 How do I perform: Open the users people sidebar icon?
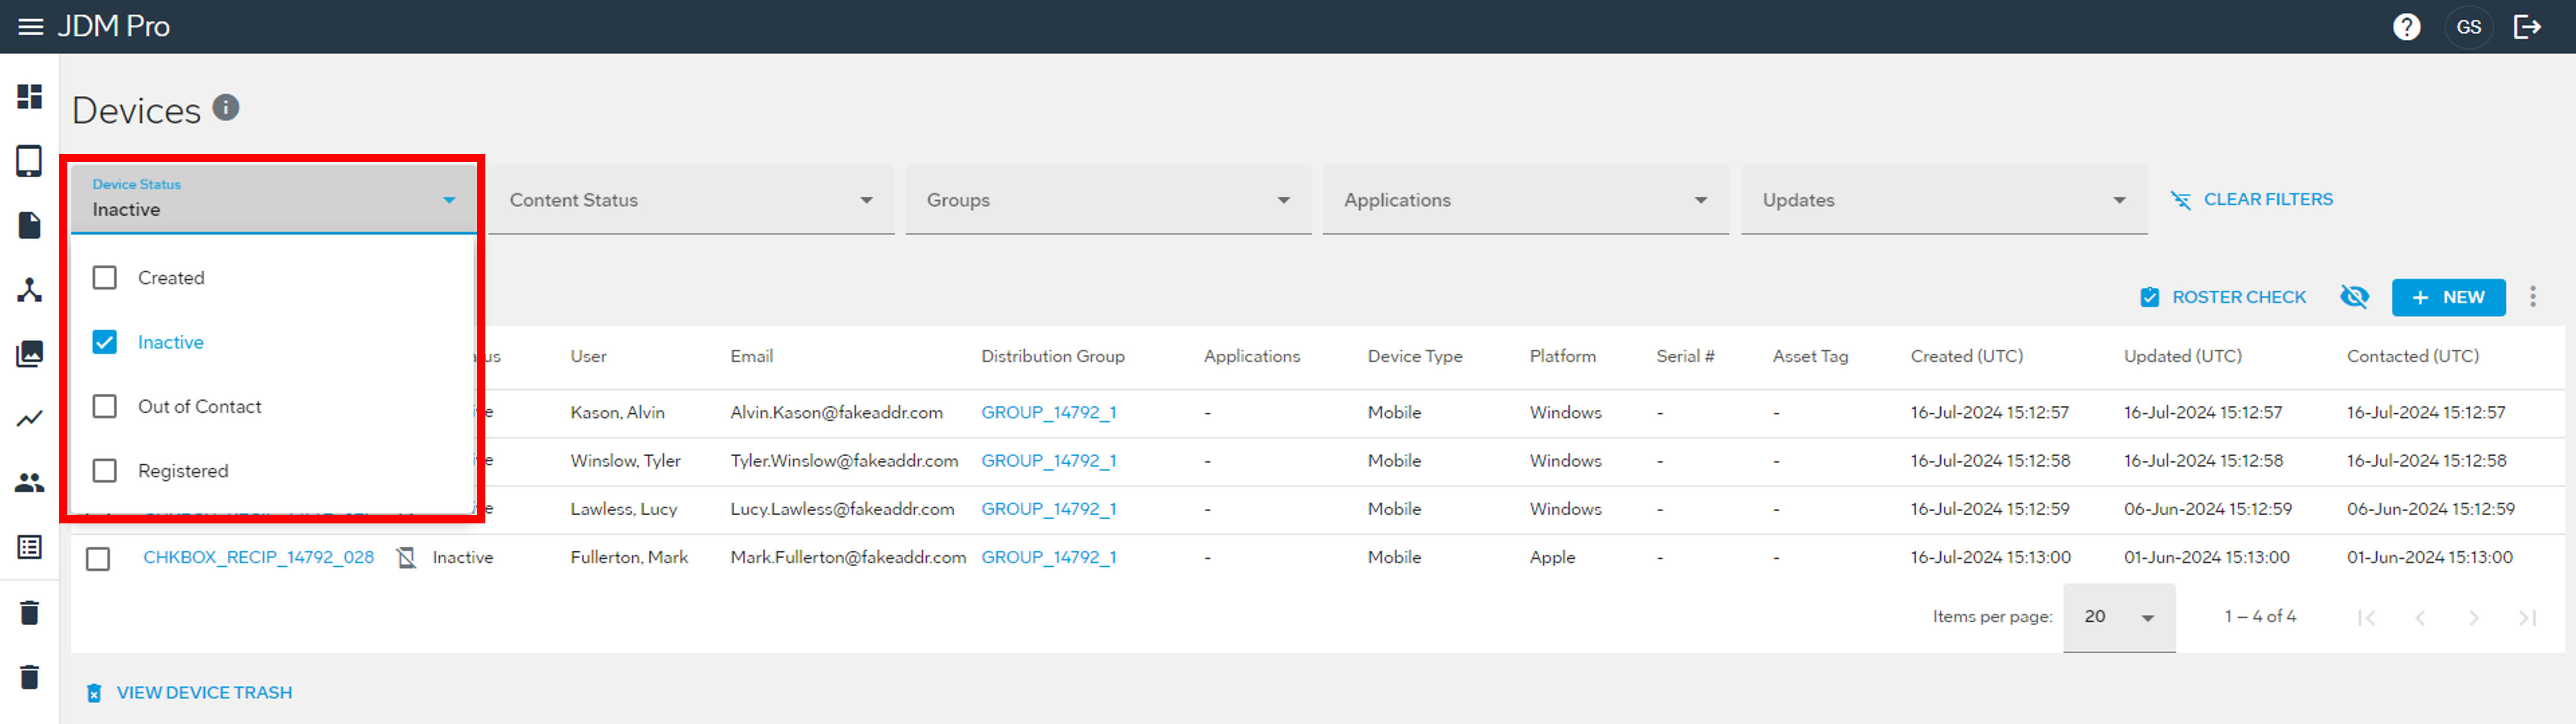(30, 483)
